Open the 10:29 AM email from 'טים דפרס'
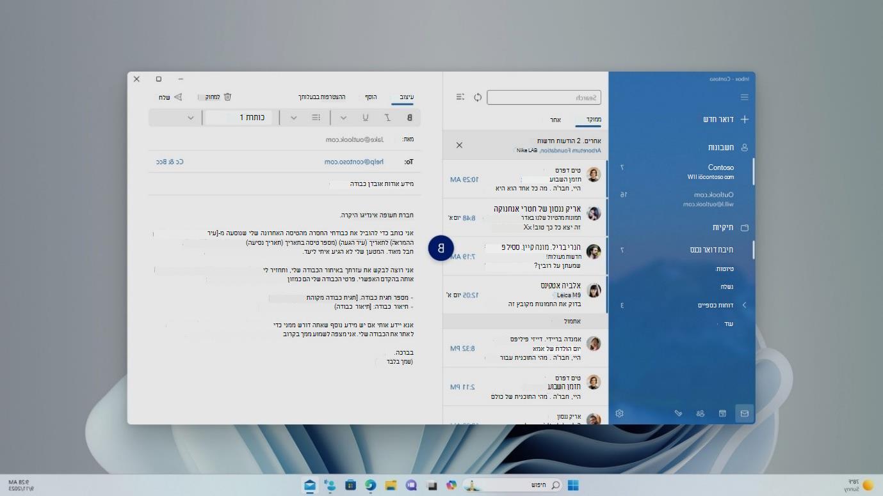The image size is (883, 496). click(x=526, y=180)
